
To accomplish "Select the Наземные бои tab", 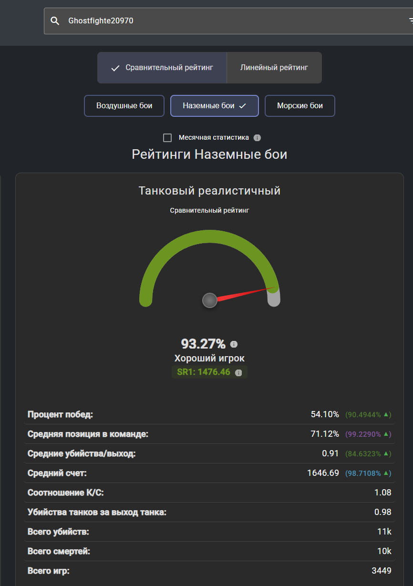I will 214,106.
